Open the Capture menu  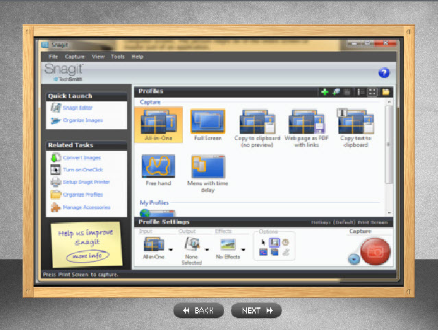(x=75, y=56)
